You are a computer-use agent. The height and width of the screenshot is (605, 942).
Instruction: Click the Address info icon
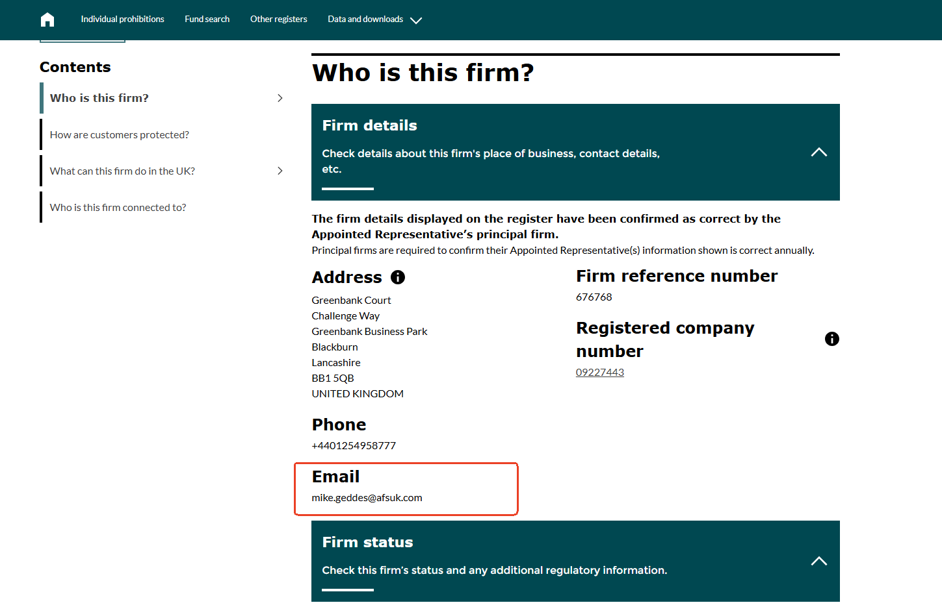tap(398, 277)
